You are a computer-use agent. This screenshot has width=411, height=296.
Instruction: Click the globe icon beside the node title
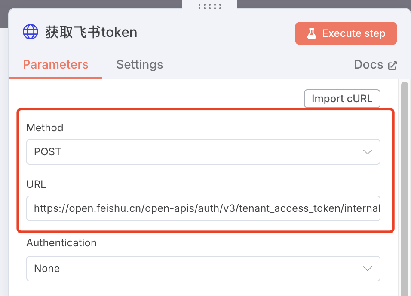click(x=31, y=32)
